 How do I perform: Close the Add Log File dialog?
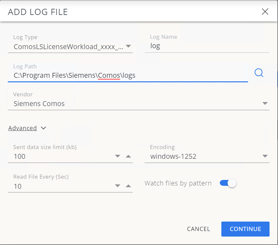[x=265, y=12]
